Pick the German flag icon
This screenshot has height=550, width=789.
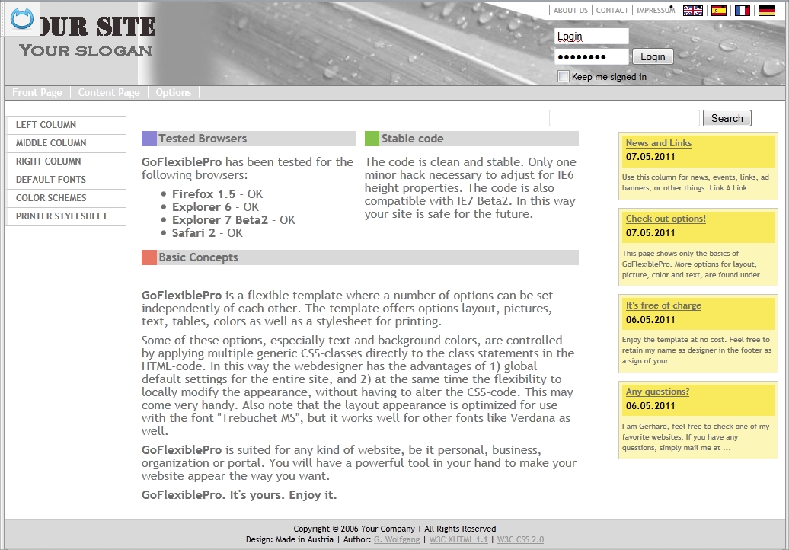coord(766,11)
